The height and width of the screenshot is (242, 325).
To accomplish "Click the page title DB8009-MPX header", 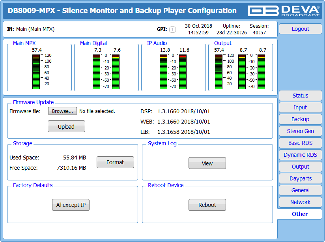I will (122, 11).
